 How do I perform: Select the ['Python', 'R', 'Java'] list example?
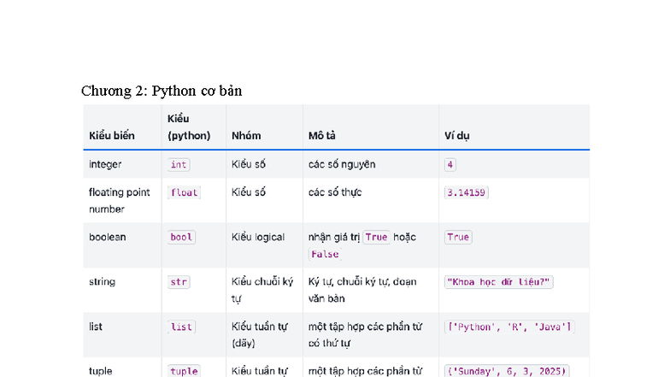tap(509, 327)
